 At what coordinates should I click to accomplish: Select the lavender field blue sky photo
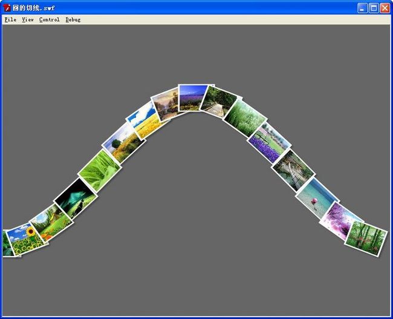click(192, 98)
